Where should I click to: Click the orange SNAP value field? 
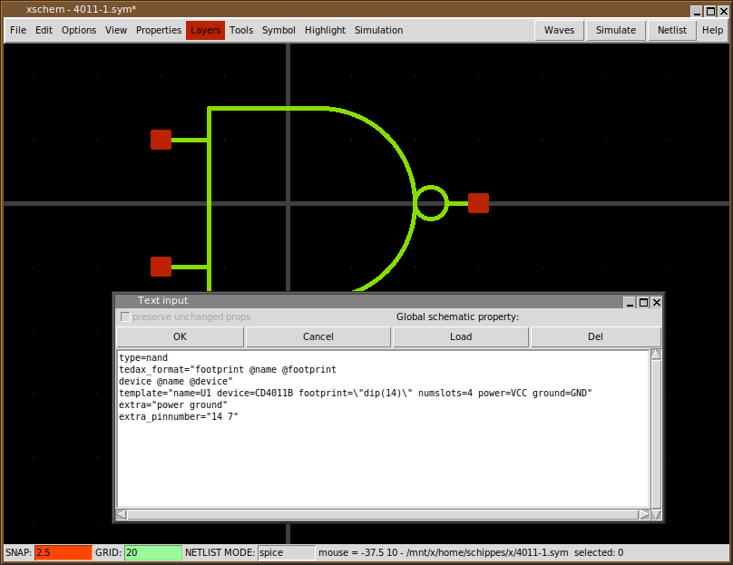(x=63, y=552)
